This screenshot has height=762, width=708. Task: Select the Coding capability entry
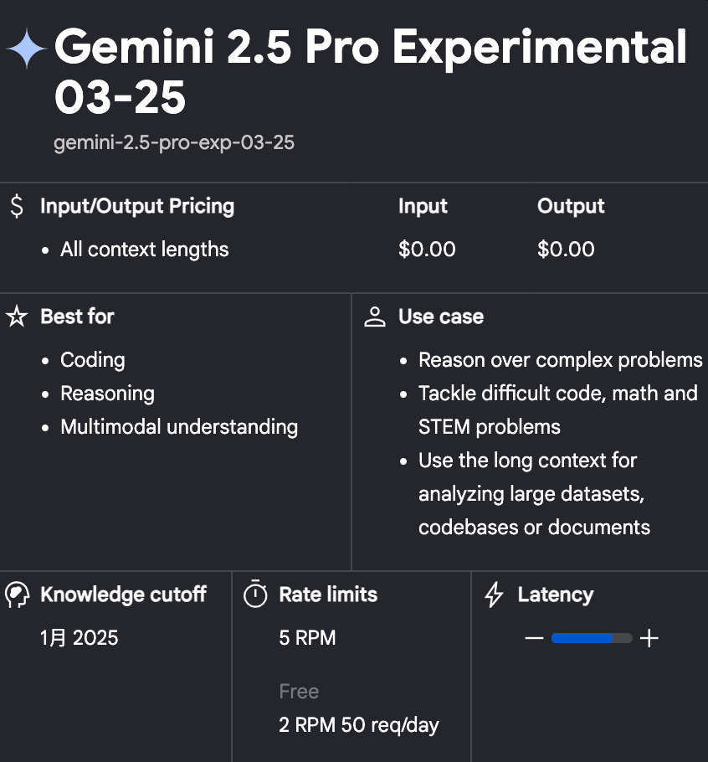92,360
